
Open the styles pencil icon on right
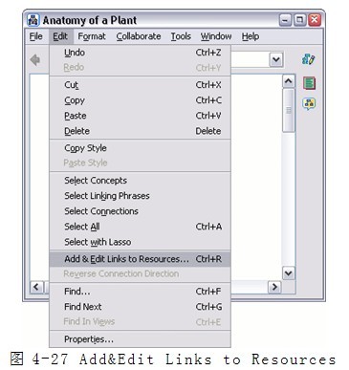tap(309, 59)
